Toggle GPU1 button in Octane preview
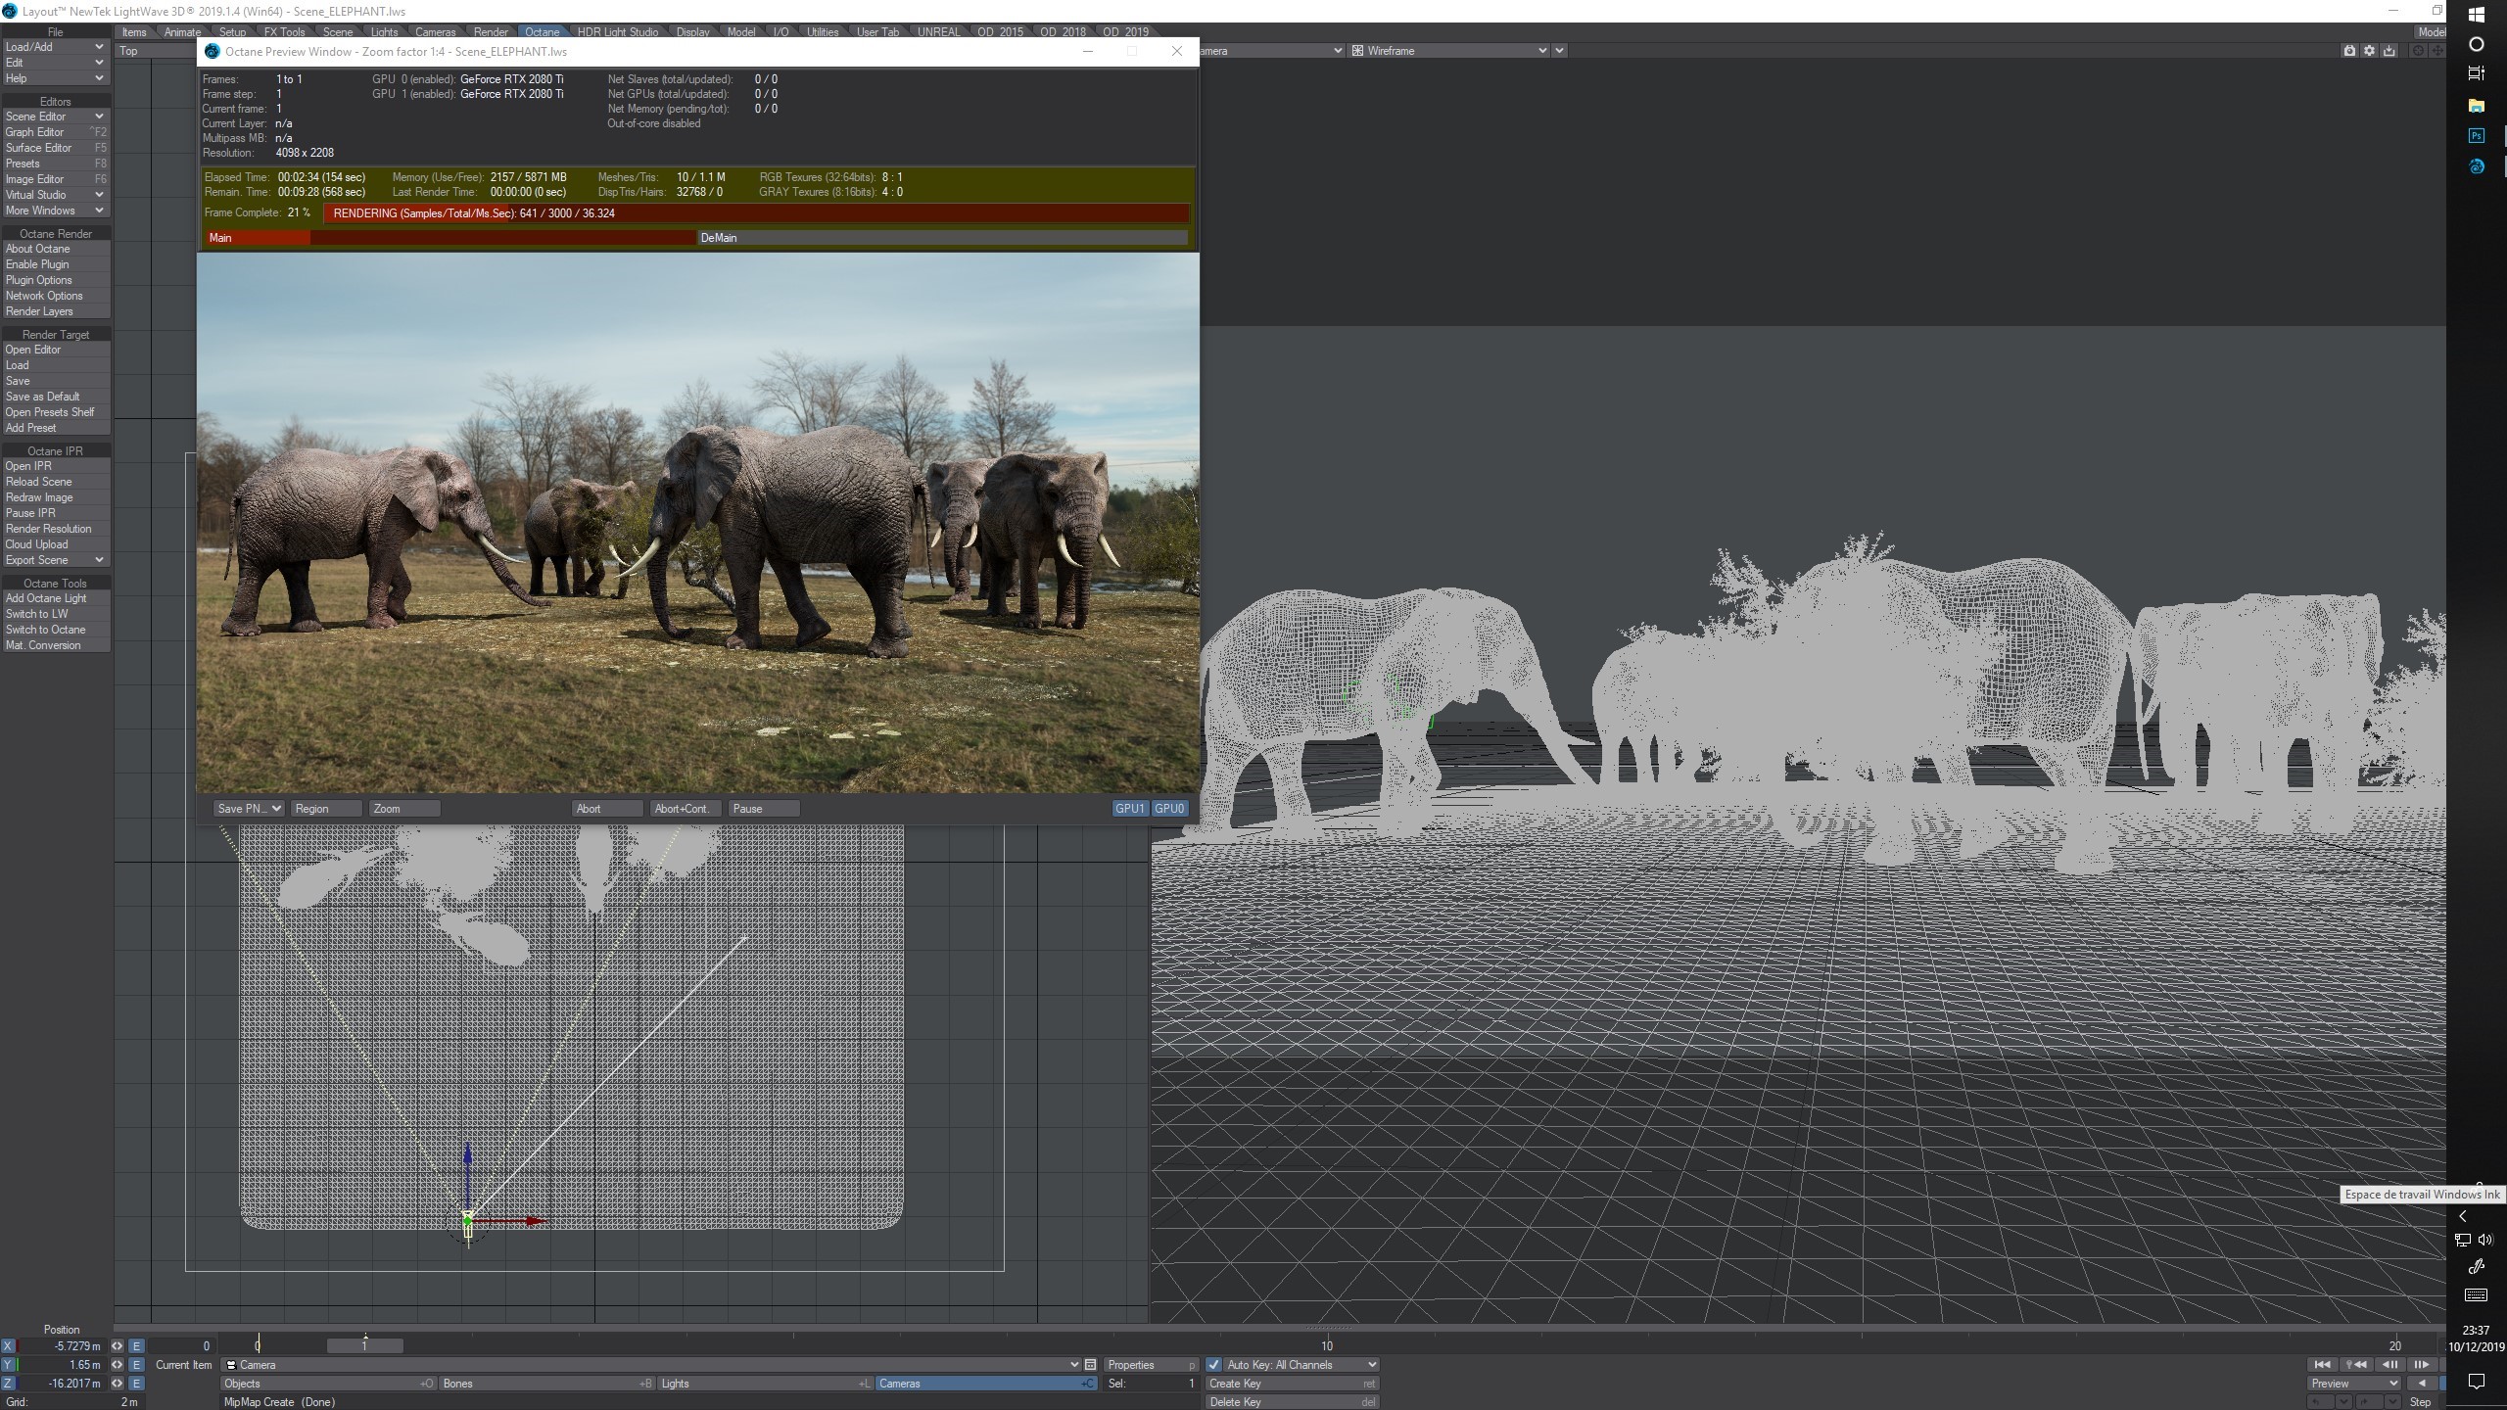 (x=1130, y=809)
